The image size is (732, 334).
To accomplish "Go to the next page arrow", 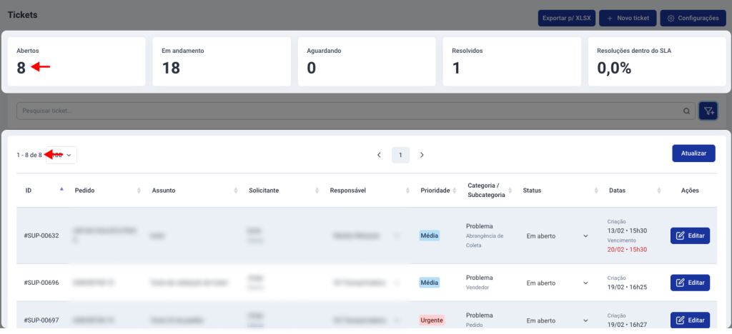I will pos(422,155).
